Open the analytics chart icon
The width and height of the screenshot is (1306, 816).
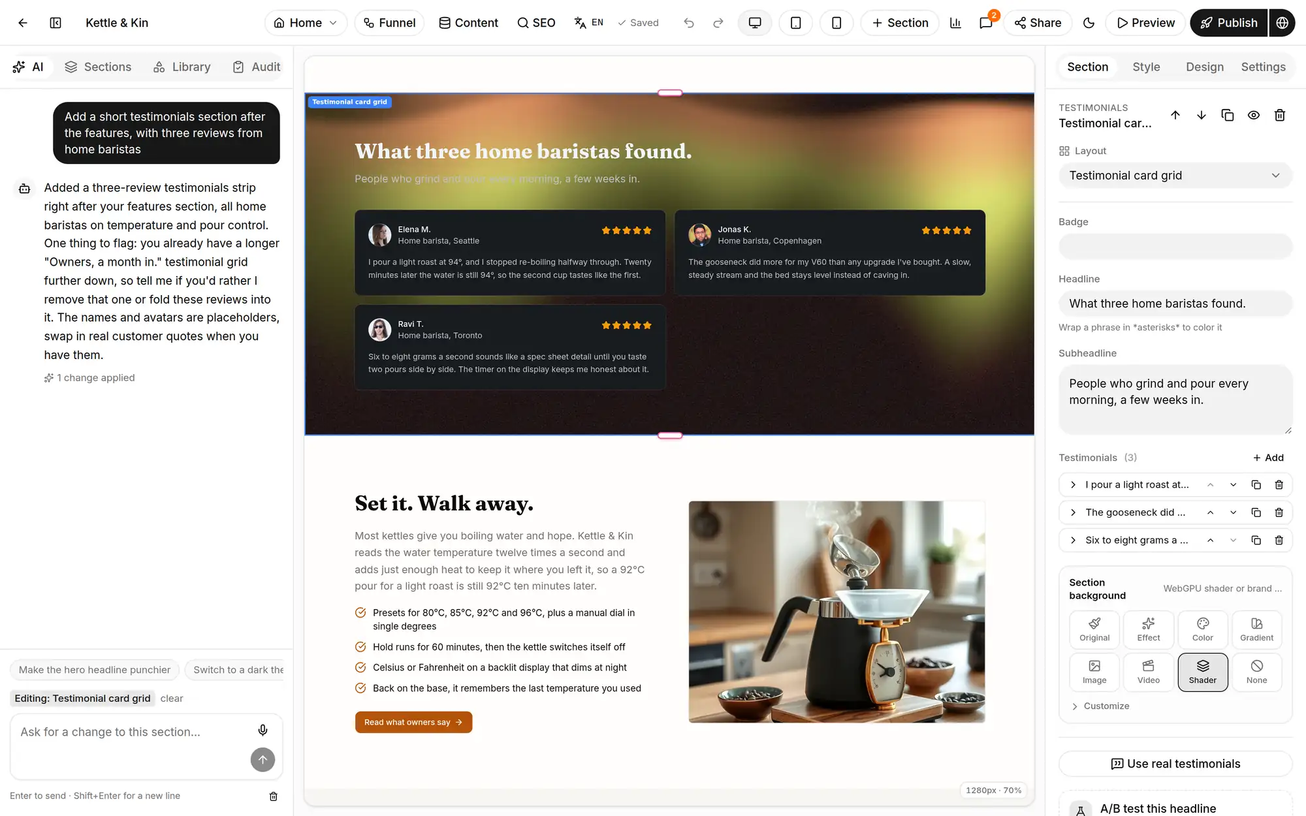pos(955,23)
